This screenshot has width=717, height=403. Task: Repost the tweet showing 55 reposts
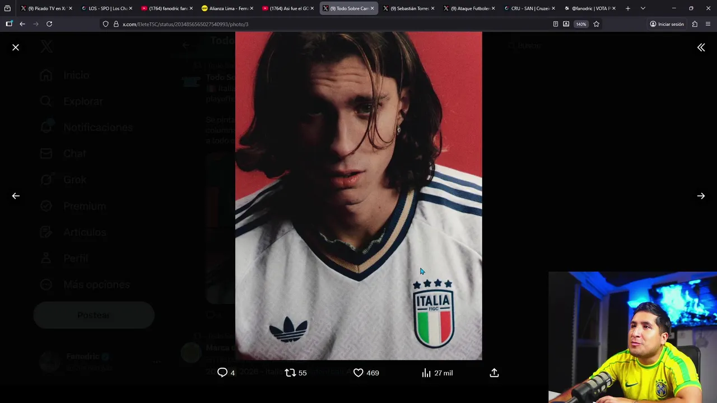coord(290,373)
